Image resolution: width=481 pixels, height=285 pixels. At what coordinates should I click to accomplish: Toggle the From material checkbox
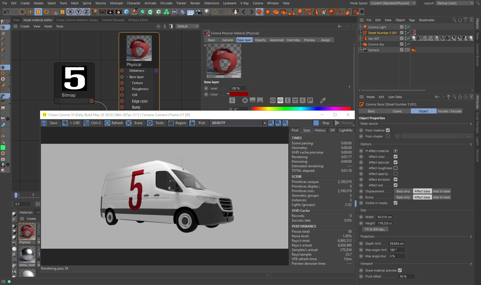388,130
